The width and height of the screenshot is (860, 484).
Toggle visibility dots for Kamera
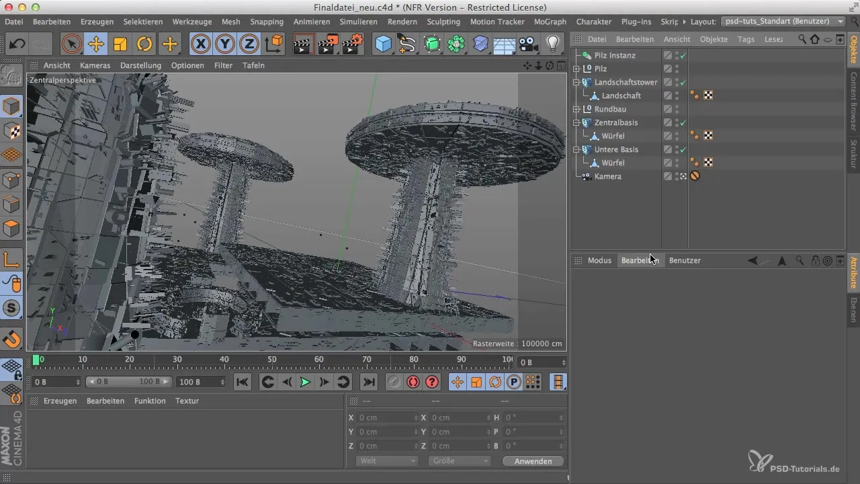tap(677, 176)
